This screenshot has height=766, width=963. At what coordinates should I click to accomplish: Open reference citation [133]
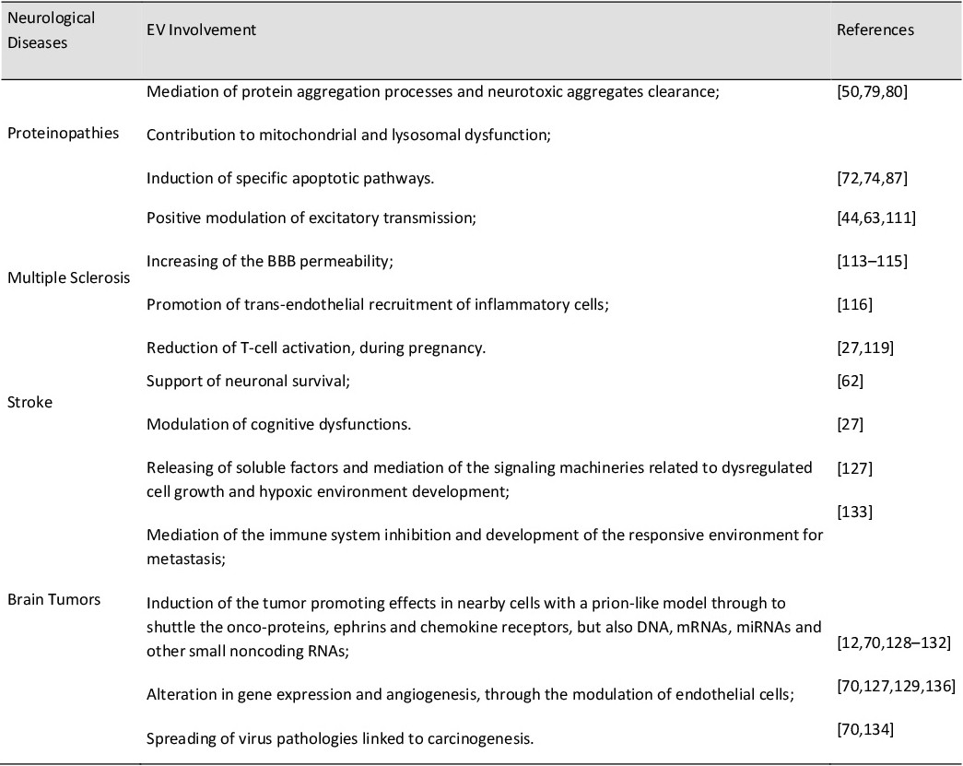[x=854, y=513]
